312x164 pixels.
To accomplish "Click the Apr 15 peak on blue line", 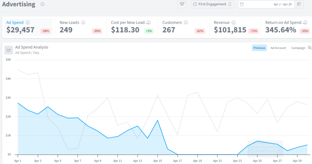I will [158, 120].
